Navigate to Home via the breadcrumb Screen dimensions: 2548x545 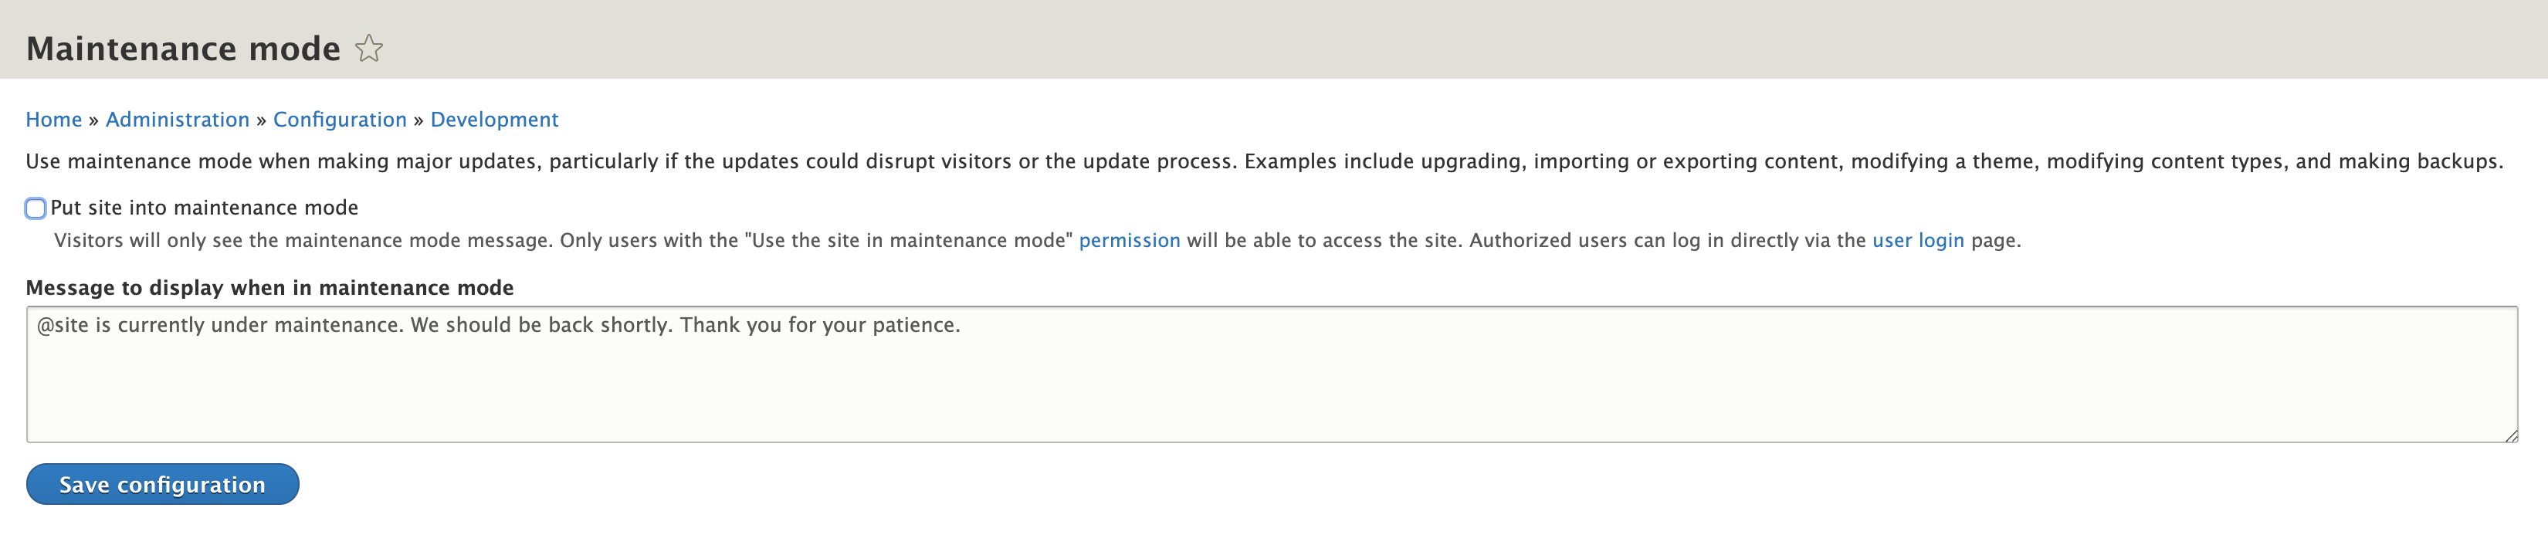pos(53,119)
